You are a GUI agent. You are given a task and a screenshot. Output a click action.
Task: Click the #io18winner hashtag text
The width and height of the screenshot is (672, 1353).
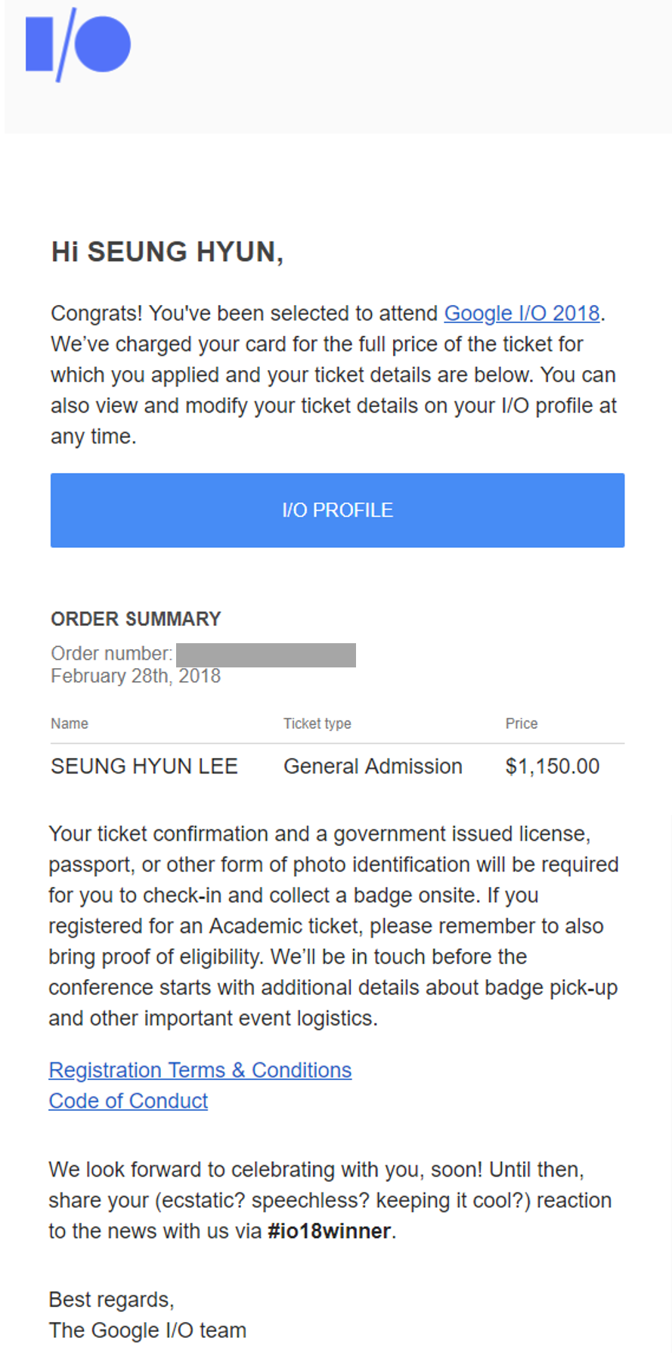[330, 1231]
